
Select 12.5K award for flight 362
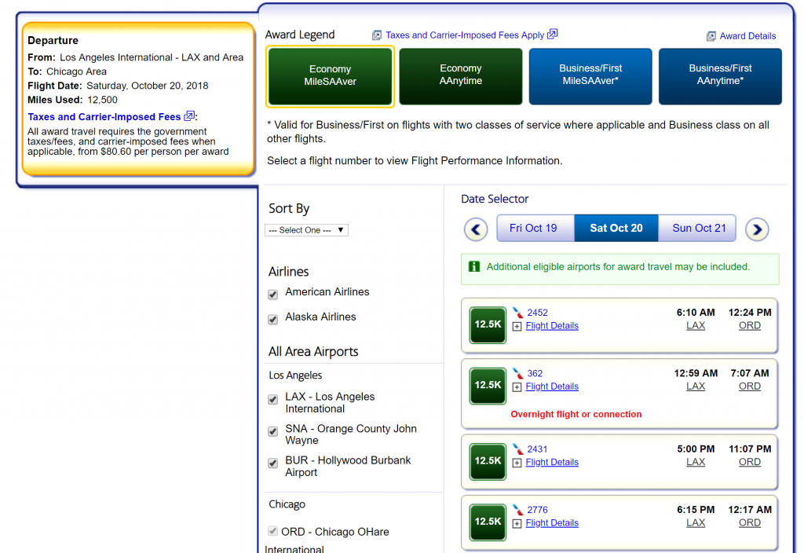487,385
